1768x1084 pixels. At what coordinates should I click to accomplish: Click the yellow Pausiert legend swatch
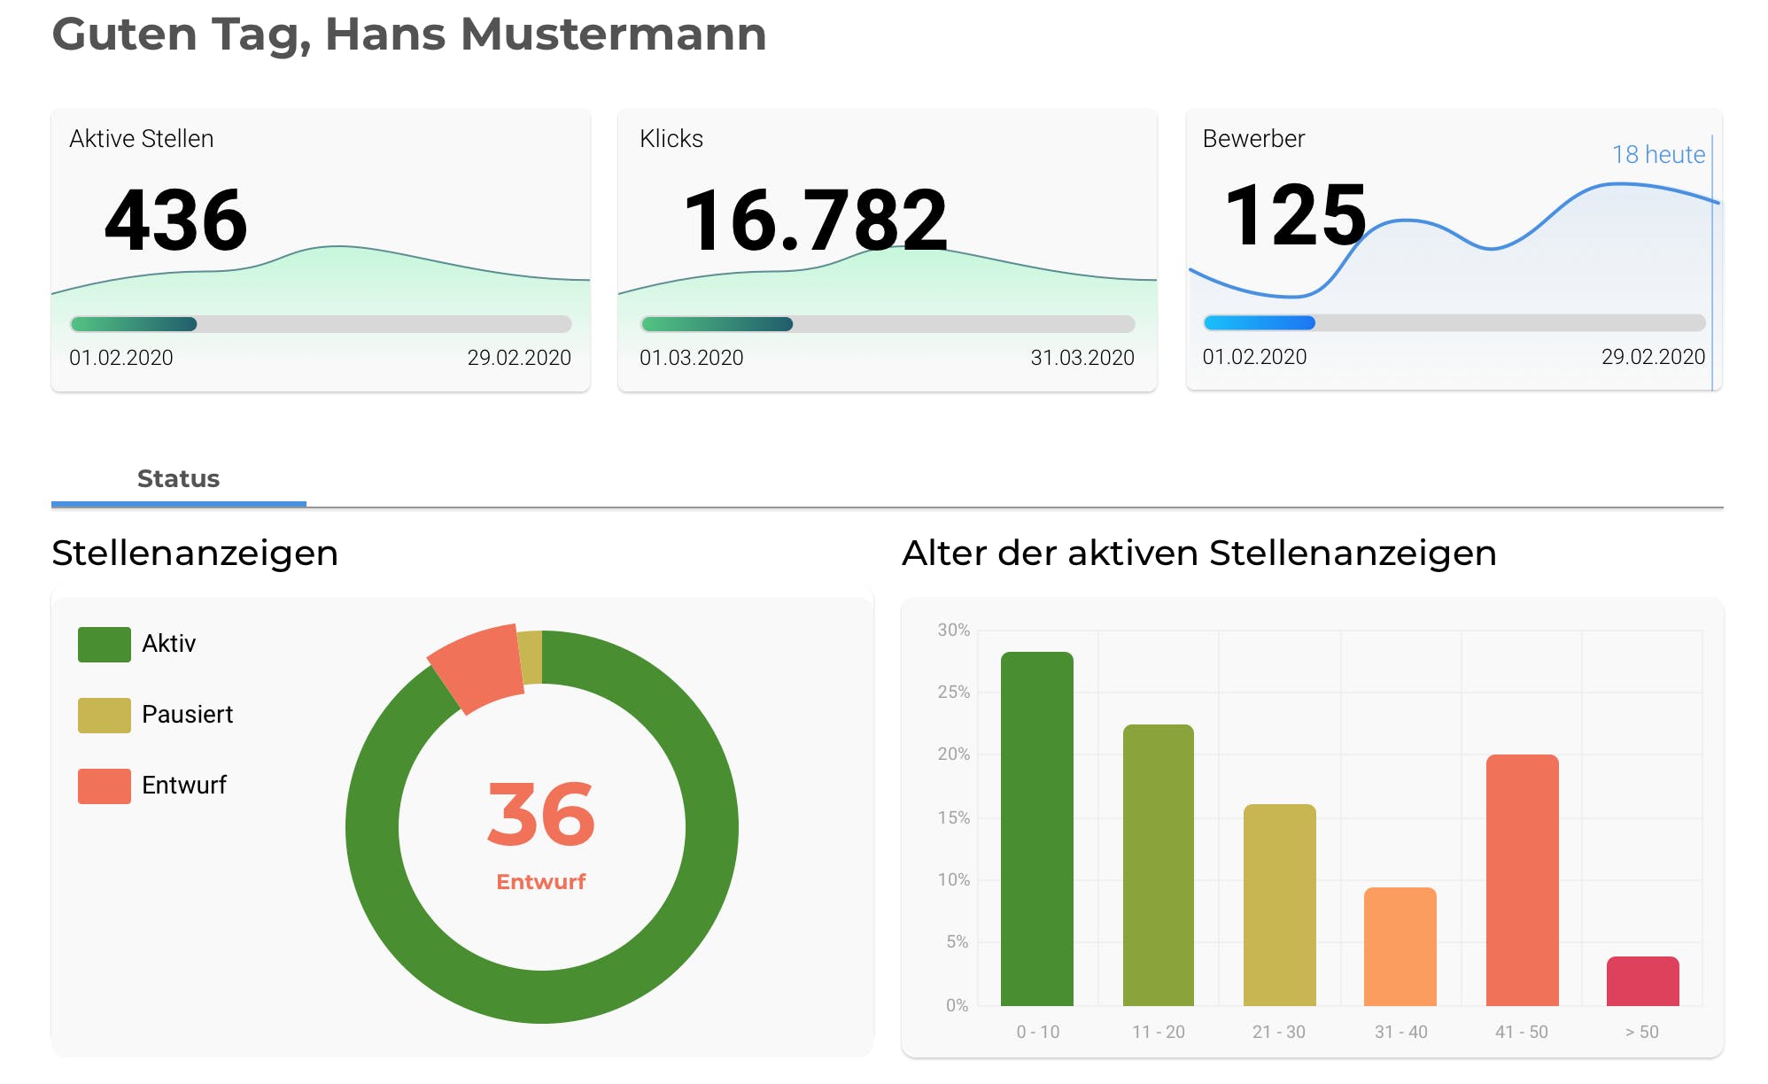coord(104,716)
